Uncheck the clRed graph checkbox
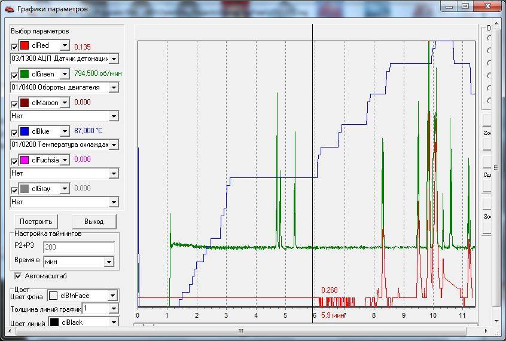The image size is (506, 341). click(15, 46)
